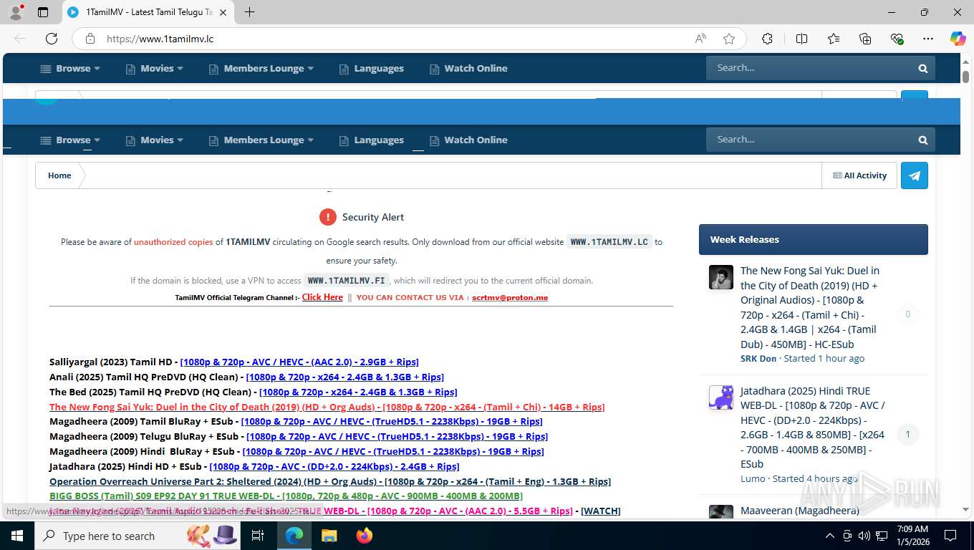This screenshot has width=974, height=550.
Task: Click the page vertical scrollbar thumb
Action: pos(965,76)
